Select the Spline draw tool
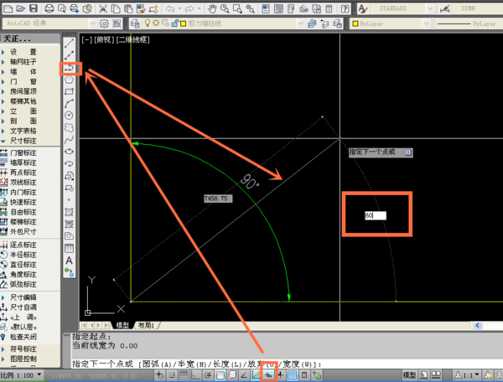The height and width of the screenshot is (382, 503). pyautogui.click(x=70, y=140)
